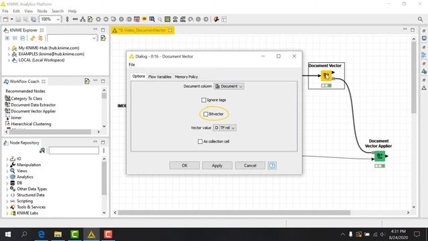The image size is (428, 241).
Task: Click the OK button in dialog
Action: [185, 165]
